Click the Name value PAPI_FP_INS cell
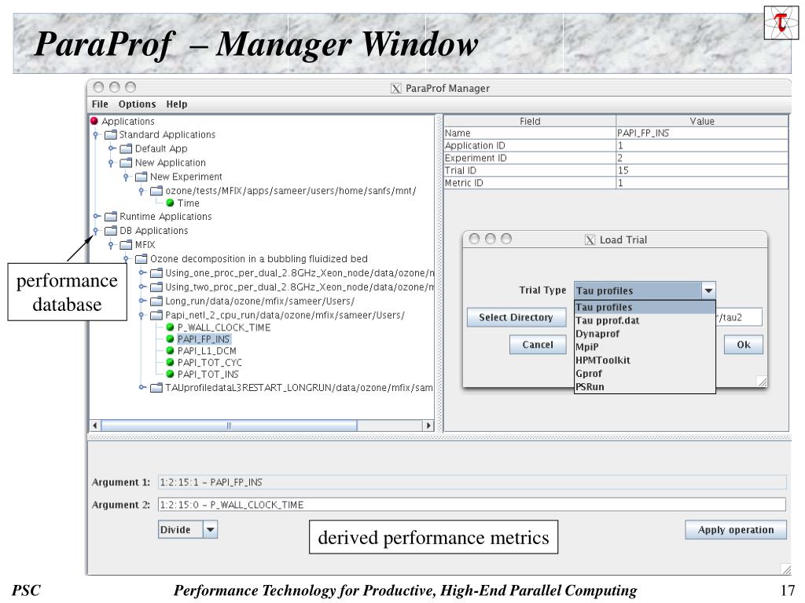805x603 pixels. 702,133
